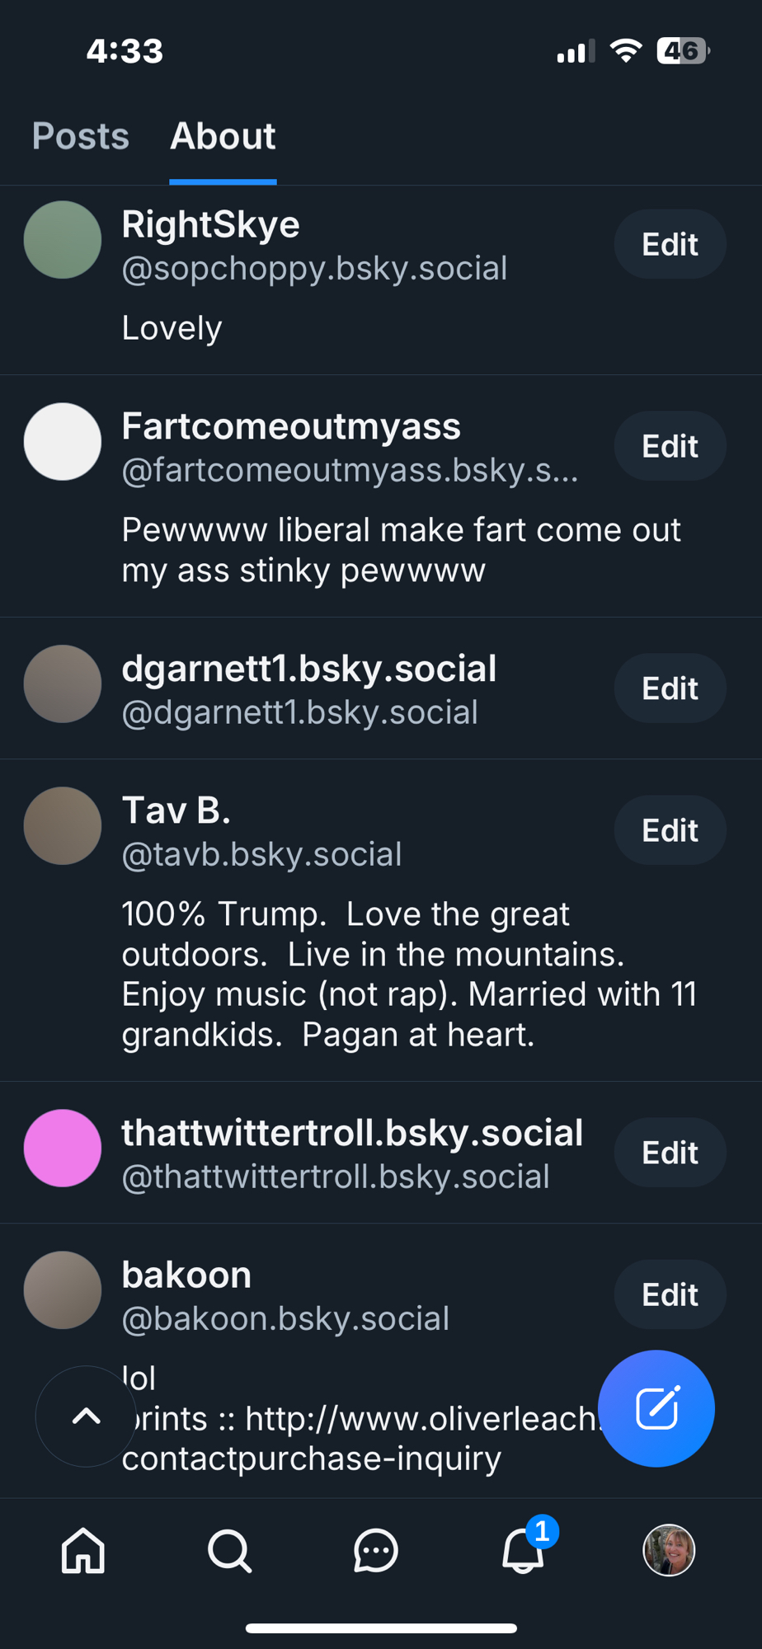Open Notifications bell icon
The height and width of the screenshot is (1649, 762).
524,1551
